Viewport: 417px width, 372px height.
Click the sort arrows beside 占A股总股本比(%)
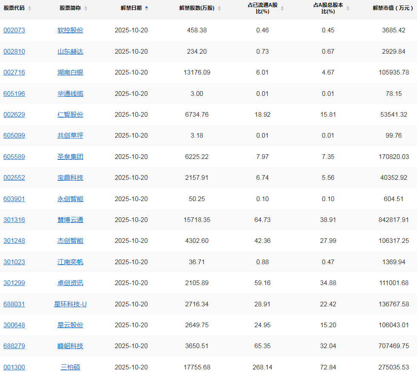[348, 9]
